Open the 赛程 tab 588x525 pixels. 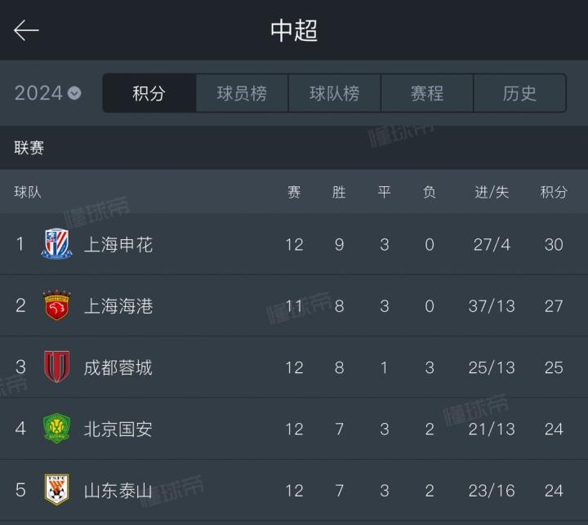tap(426, 93)
